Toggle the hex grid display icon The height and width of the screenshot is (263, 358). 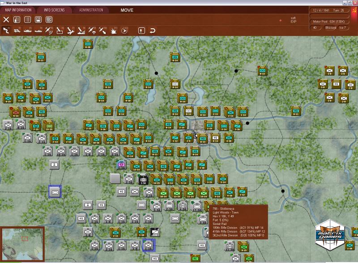pyautogui.click(x=48, y=20)
